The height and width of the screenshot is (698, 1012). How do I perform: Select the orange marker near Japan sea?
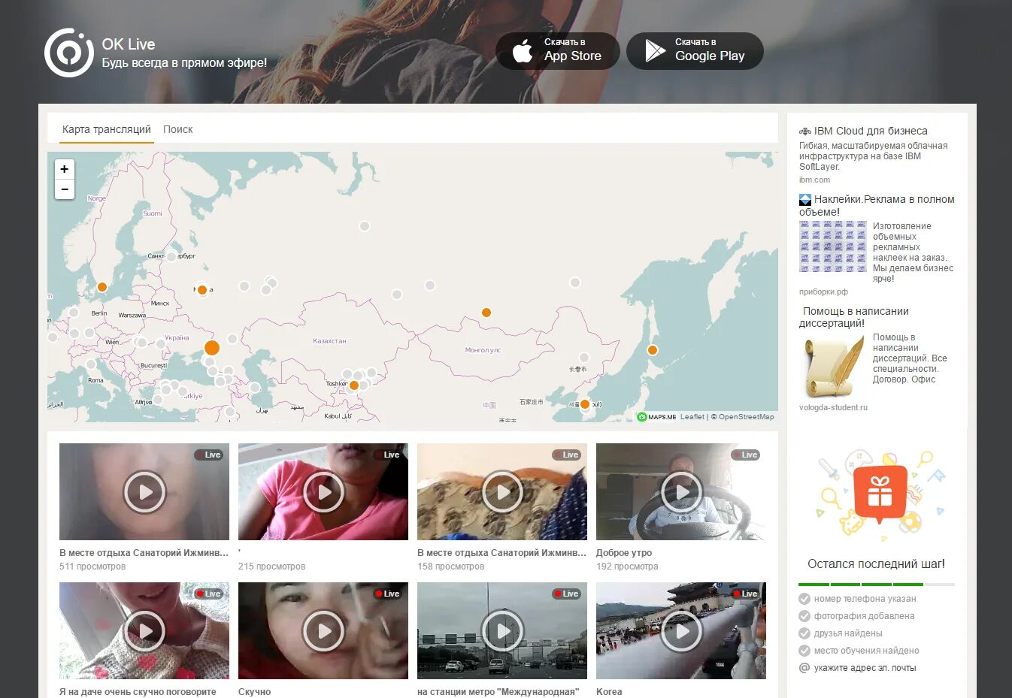tap(653, 350)
